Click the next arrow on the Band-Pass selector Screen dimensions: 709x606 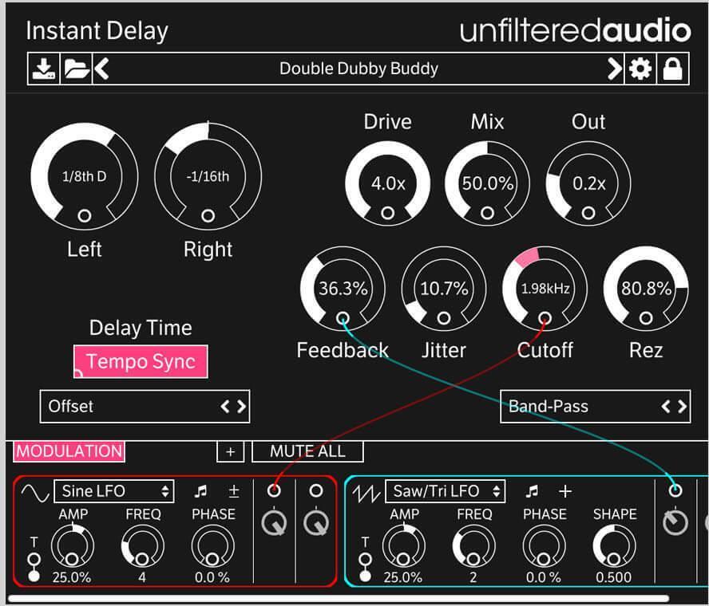pyautogui.click(x=679, y=406)
